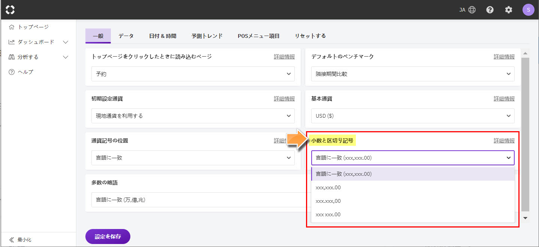This screenshot has height=247, width=539.
Task: Open the 現地通貨を利用する currency dropdown
Action: [x=193, y=116]
